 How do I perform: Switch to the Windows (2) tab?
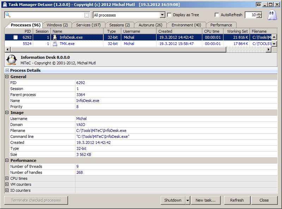coord(57,25)
